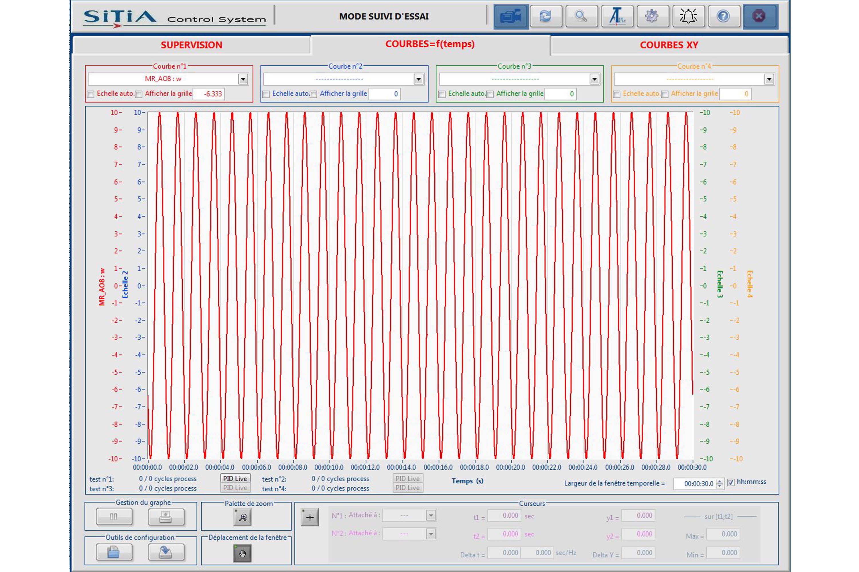Viewport: 859px width, 572px height.
Task: Check Afficher la grille for Courbe n°2
Action: (x=314, y=94)
